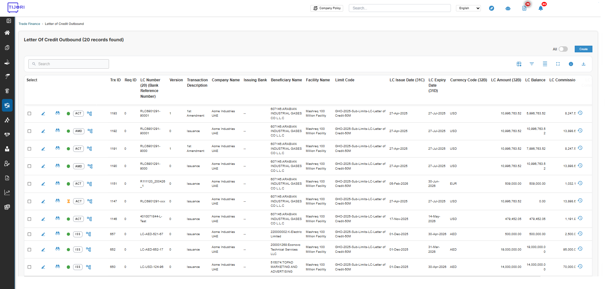Open the hand-receiving-money sidebar icon
This screenshot has height=289, width=605.
[7, 62]
